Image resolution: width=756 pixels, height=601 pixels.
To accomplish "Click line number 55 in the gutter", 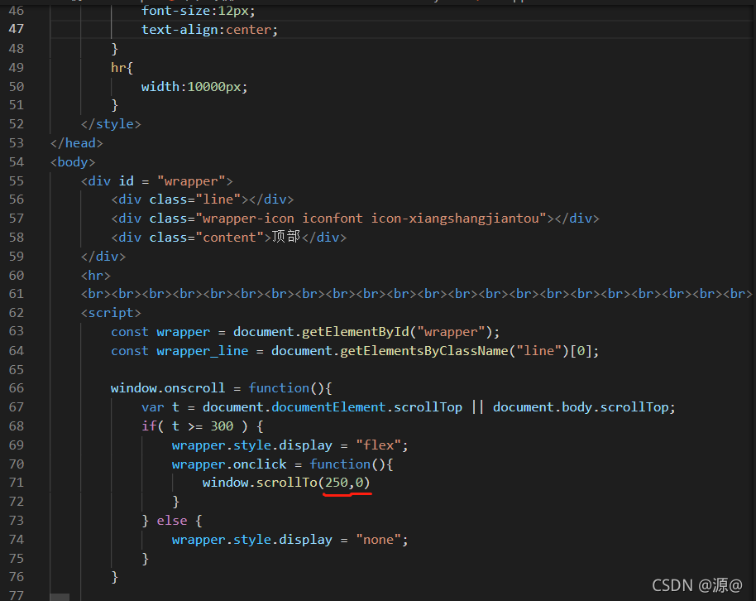I will click(16, 181).
